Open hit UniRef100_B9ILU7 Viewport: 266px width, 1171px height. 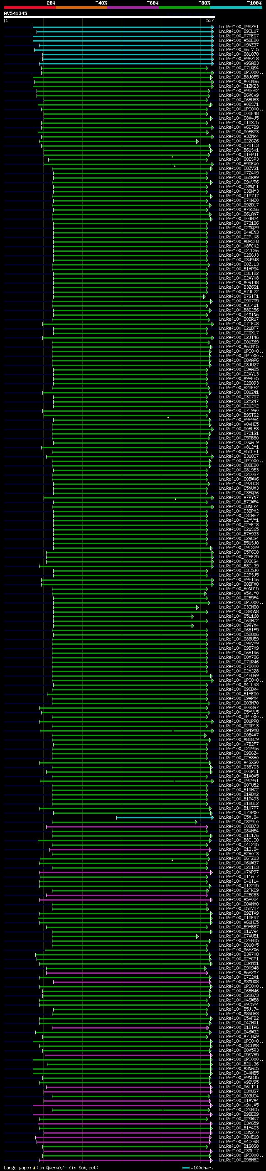tap(239, 32)
